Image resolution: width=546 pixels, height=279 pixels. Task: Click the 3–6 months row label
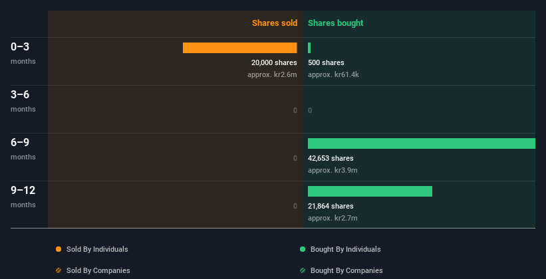23,101
